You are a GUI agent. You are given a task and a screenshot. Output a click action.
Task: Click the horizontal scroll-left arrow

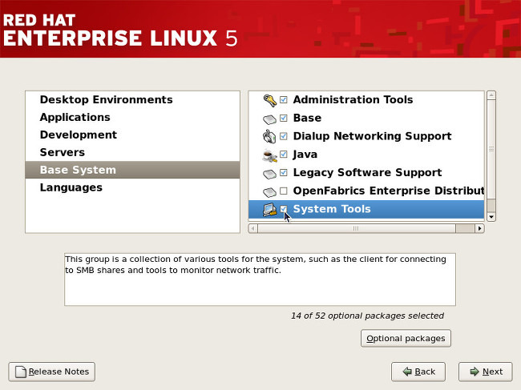coord(252,228)
